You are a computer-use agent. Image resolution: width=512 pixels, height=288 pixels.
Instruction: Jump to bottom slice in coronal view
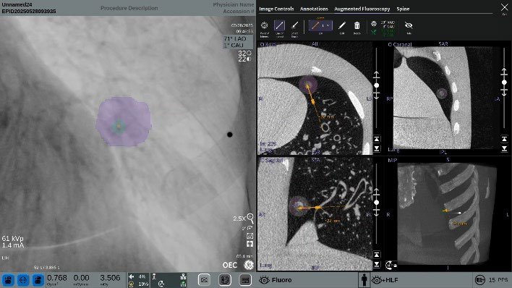[504, 149]
